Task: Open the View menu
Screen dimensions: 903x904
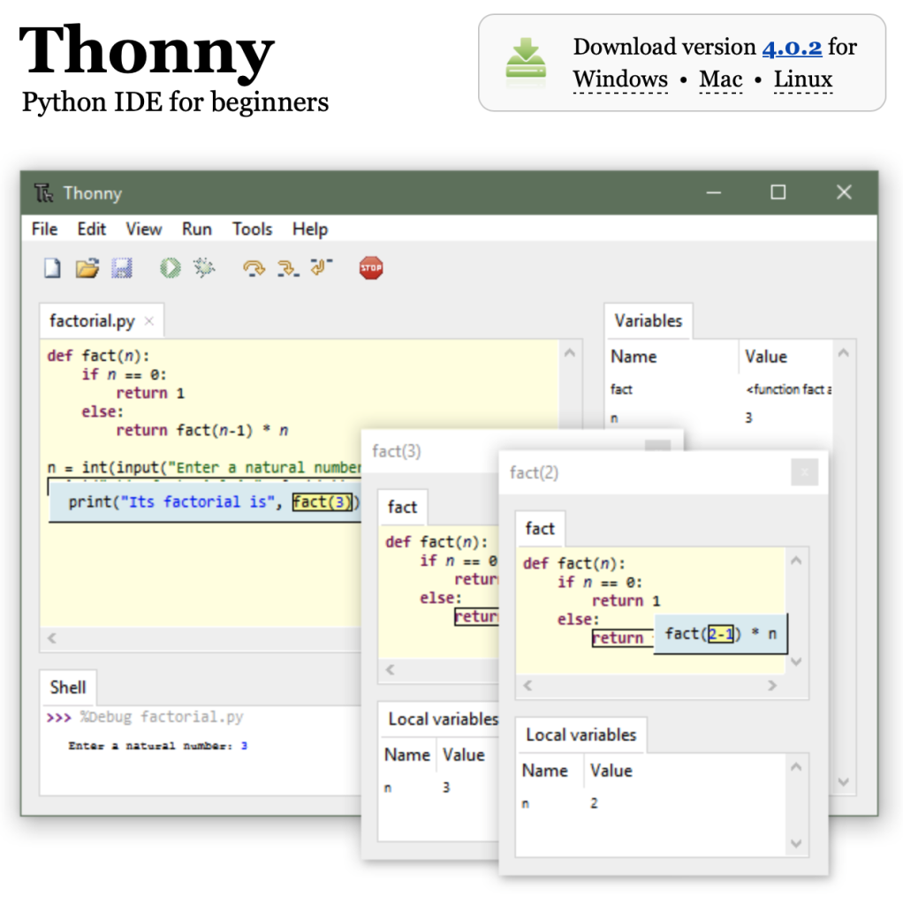Action: click(x=144, y=230)
